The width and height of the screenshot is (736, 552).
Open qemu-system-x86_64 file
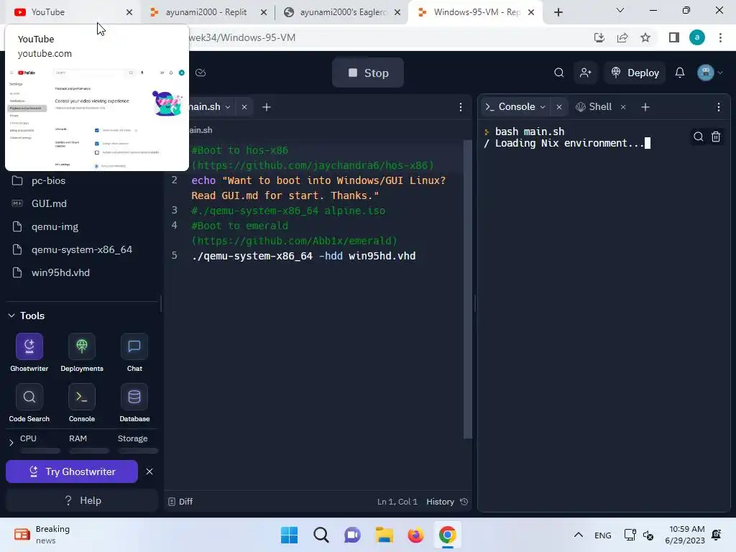[x=82, y=249]
